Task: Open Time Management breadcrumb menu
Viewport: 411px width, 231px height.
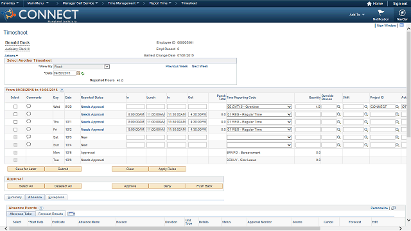Action: 123,3
